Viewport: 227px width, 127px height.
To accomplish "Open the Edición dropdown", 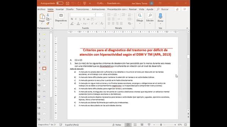I will (x=150, y=19).
